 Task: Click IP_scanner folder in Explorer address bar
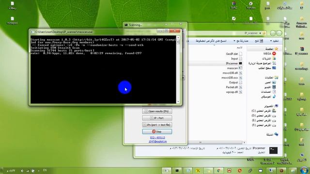tap(251, 33)
